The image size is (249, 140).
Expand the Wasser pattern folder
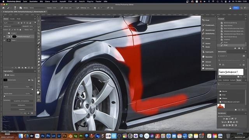pyautogui.click(x=219, y=98)
